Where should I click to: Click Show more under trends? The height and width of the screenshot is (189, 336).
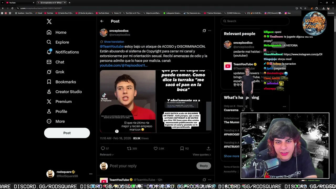point(232,156)
